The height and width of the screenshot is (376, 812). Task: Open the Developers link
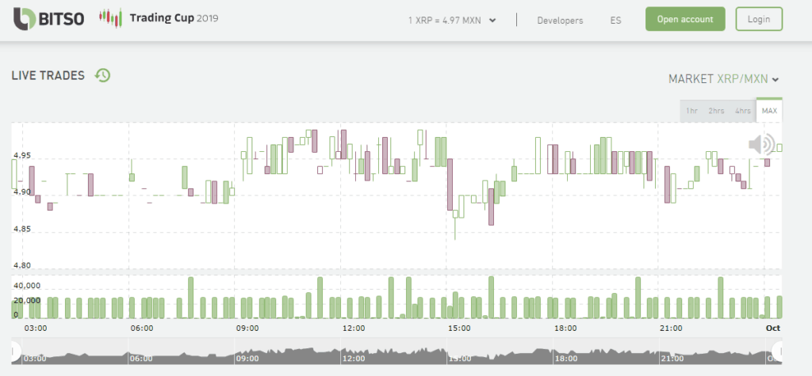560,20
